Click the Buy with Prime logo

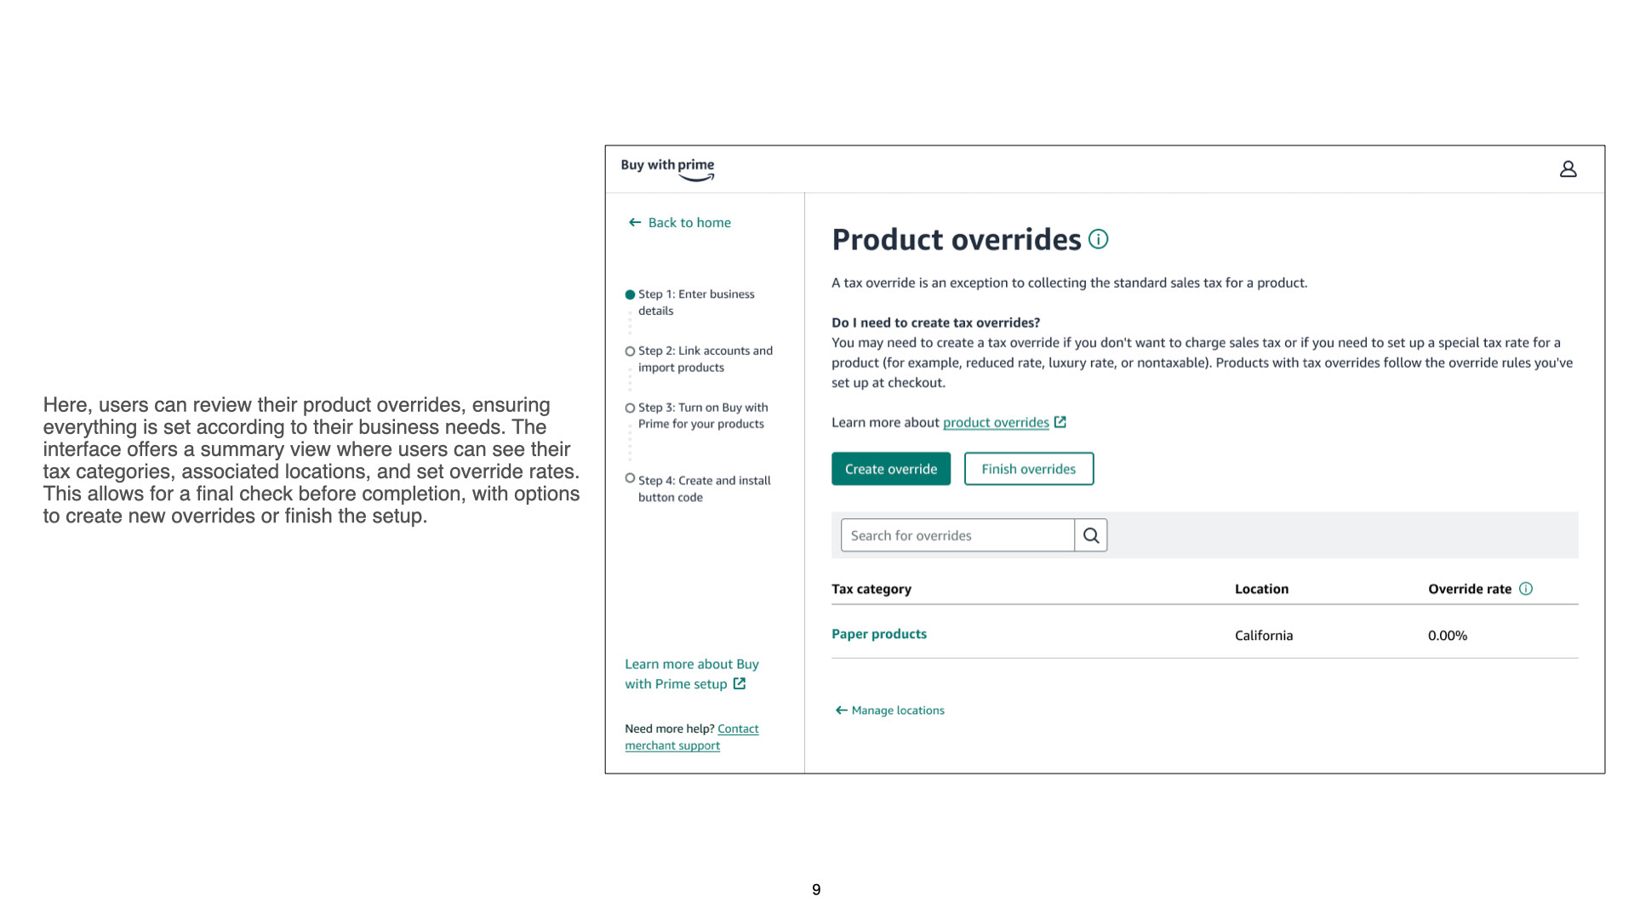(668, 168)
